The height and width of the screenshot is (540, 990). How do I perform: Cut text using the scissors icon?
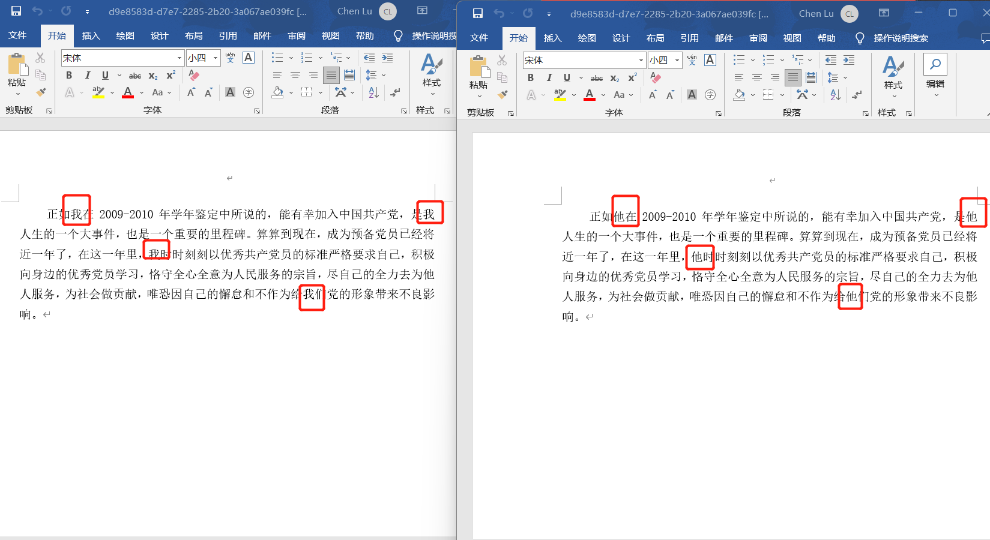click(x=40, y=57)
